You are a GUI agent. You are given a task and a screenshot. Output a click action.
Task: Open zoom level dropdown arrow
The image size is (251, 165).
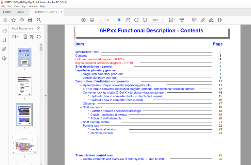tap(163, 20)
